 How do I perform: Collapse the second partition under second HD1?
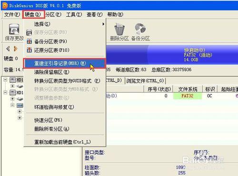point(12,105)
